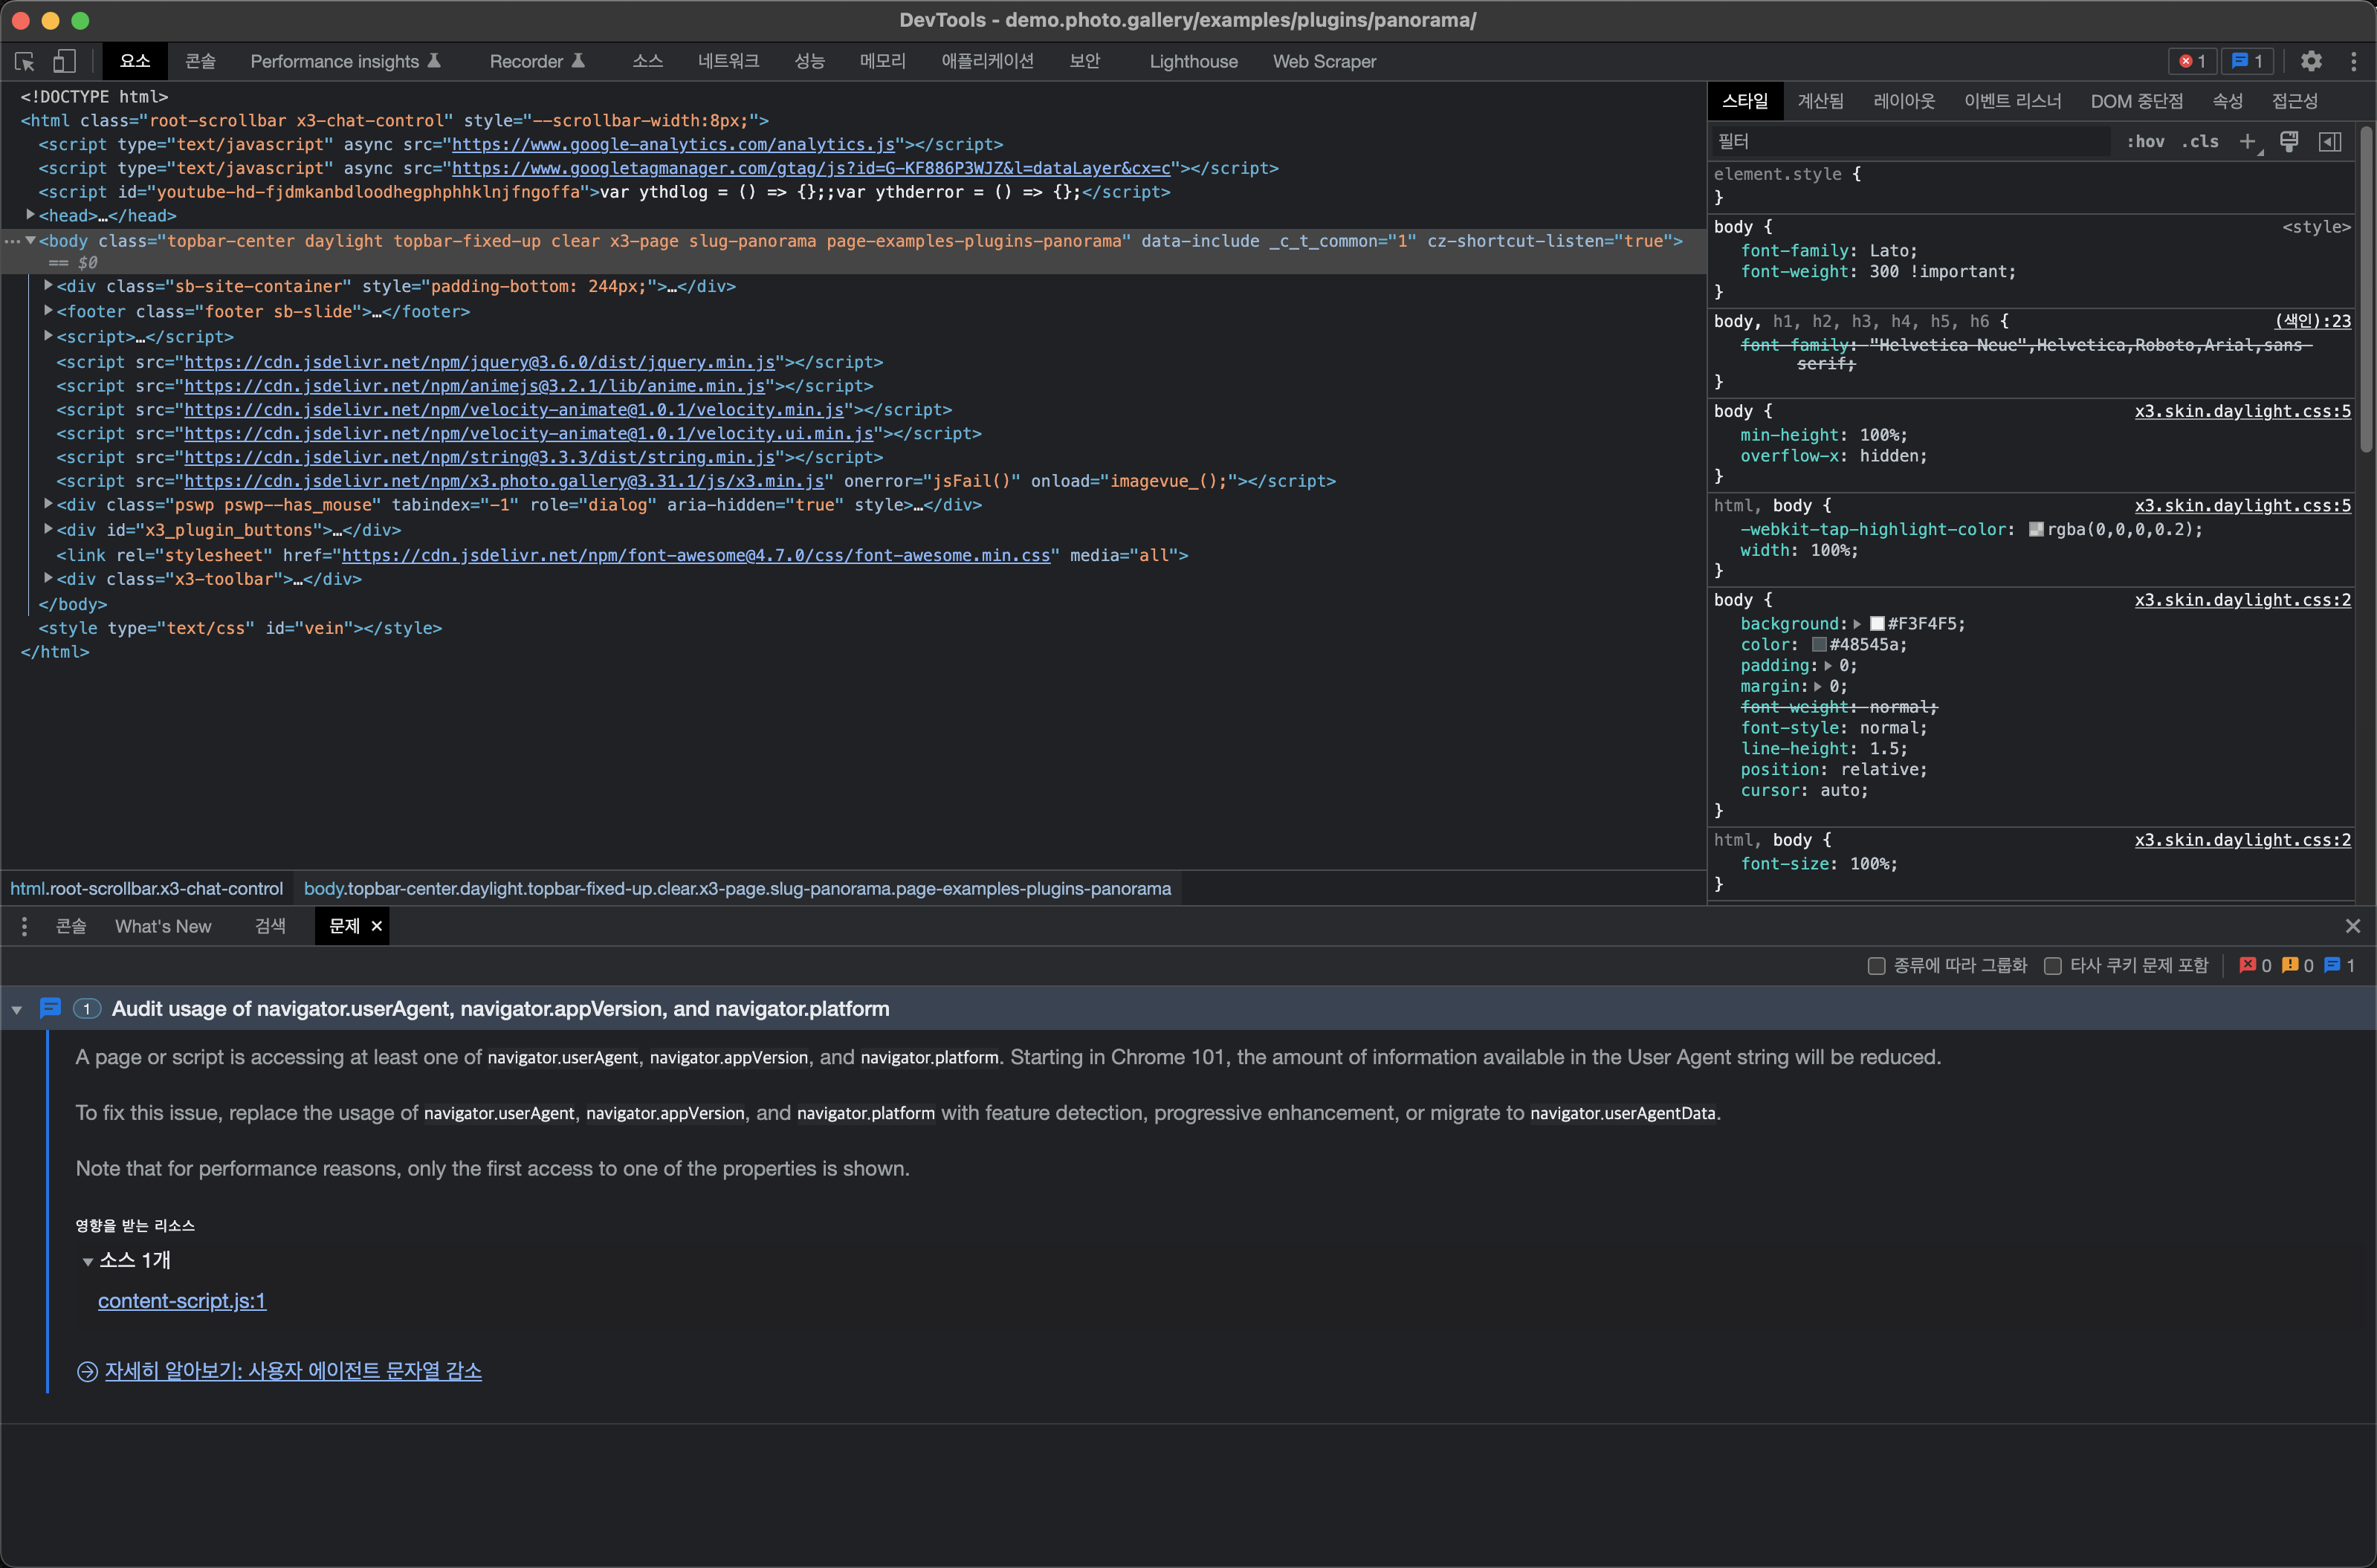Switch to the 계산됨 styles tab
The image size is (2377, 1568).
coord(1820,101)
